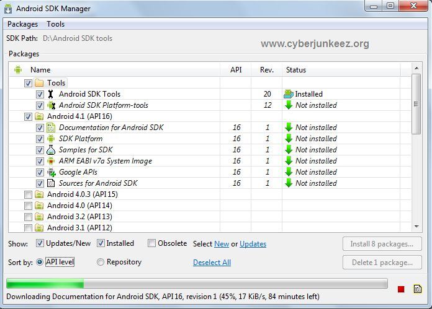Uncheck the Android 4.1 (API 16) checkbox
The width and height of the screenshot is (432, 309).
click(28, 117)
